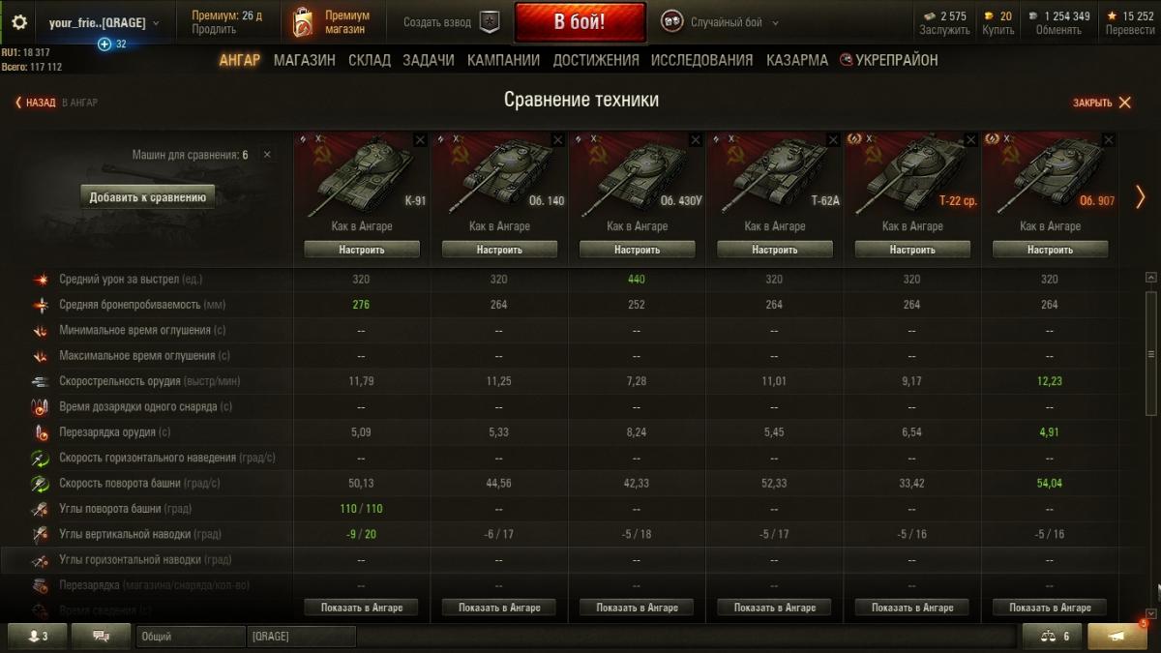Click Добавить к сравнению button

[148, 197]
